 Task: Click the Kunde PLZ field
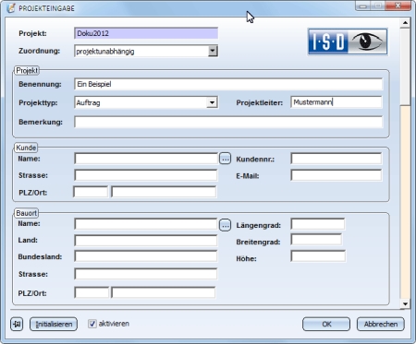91,192
